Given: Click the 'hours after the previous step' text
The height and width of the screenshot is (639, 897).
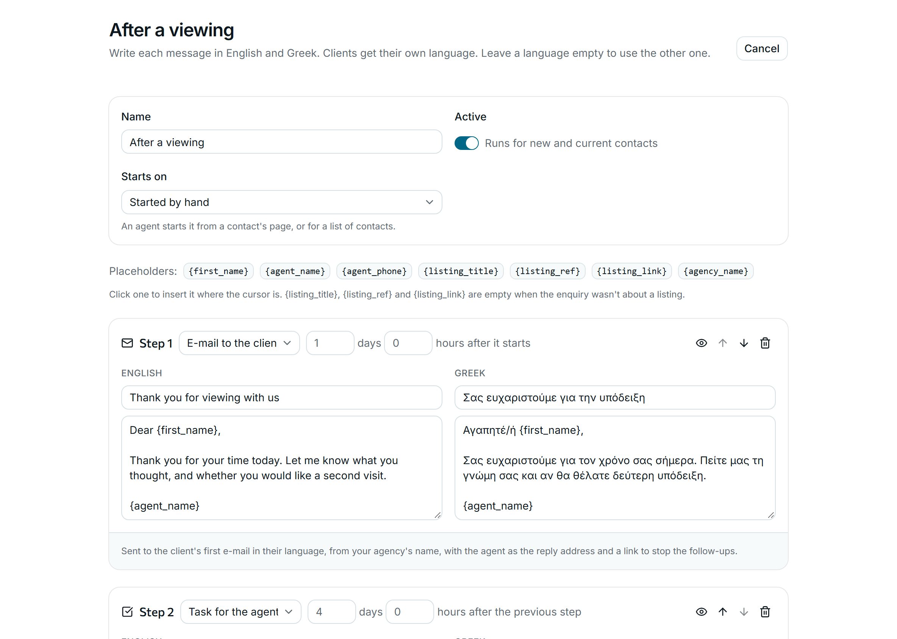Looking at the screenshot, I should coord(509,612).
